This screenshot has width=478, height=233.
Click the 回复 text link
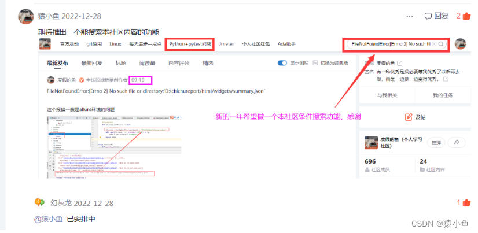[x=442, y=16]
